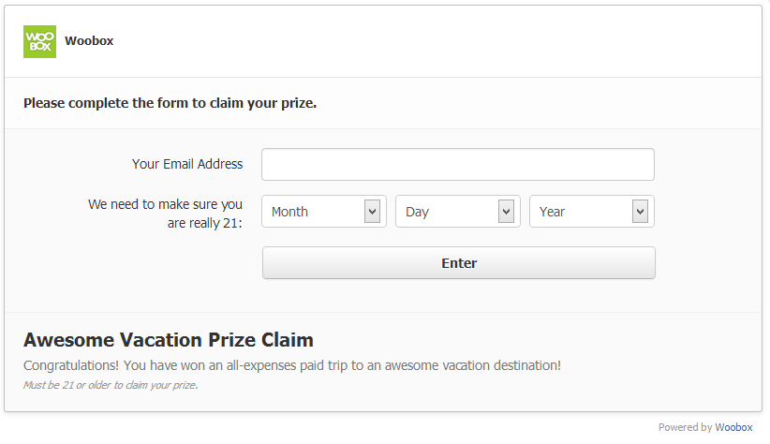Select the 'Month' placeholder text
The image size is (770, 444).
pyautogui.click(x=289, y=212)
